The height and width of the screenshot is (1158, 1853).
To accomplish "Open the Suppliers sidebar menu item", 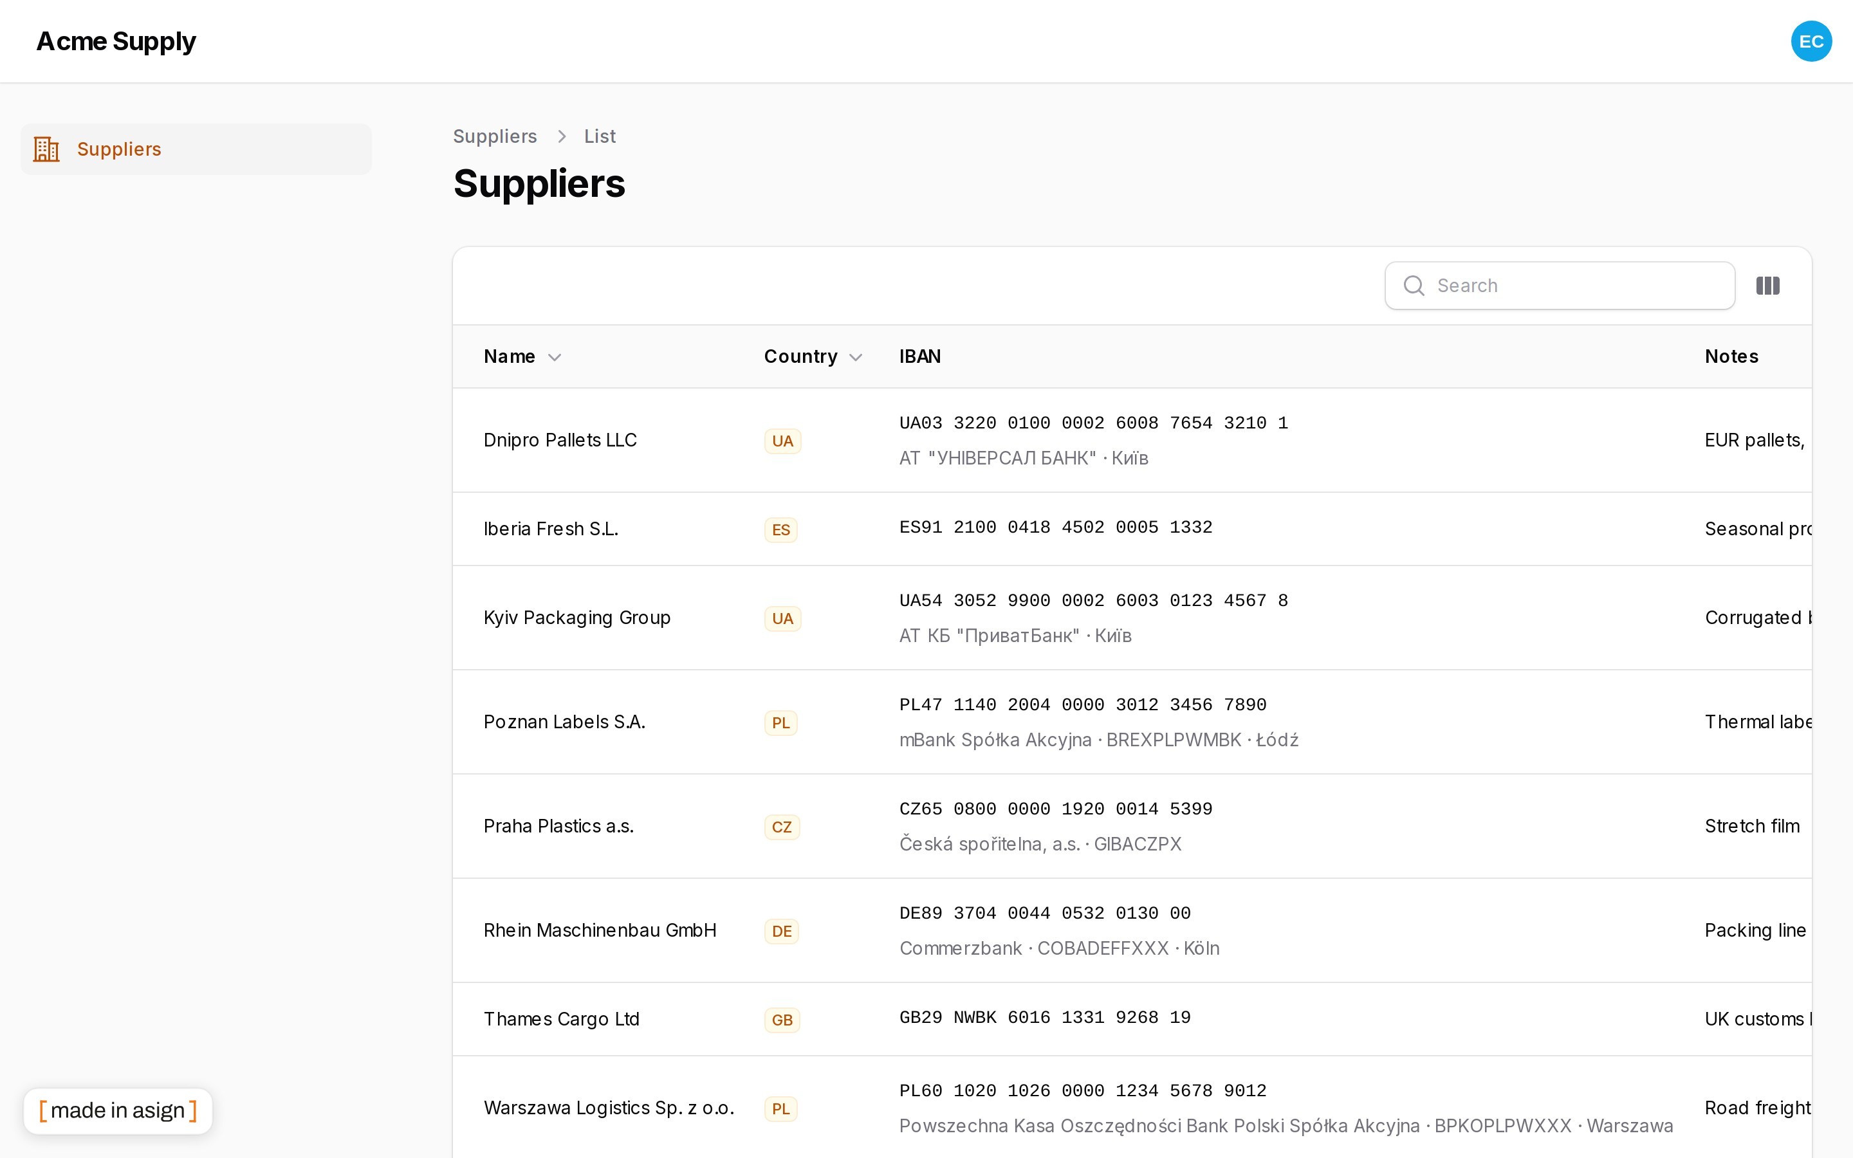I will click(196, 149).
